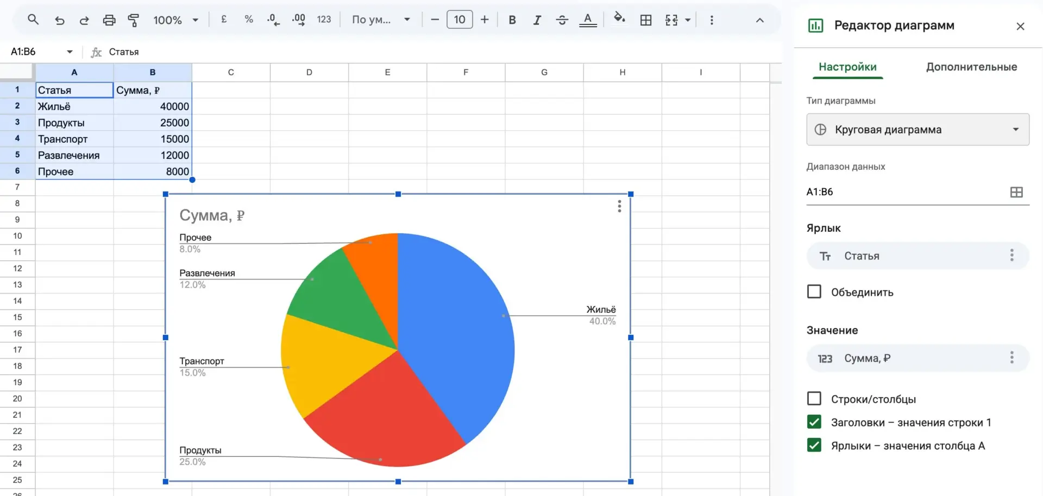This screenshot has width=1043, height=496.
Task: Enable the Объединить checkbox
Action: coord(814,292)
